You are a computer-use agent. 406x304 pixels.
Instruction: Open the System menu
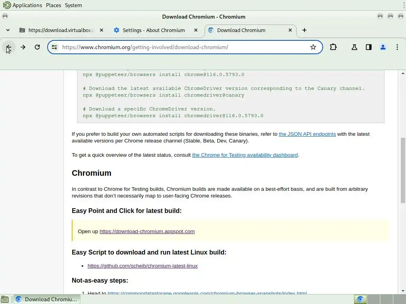[73, 5]
